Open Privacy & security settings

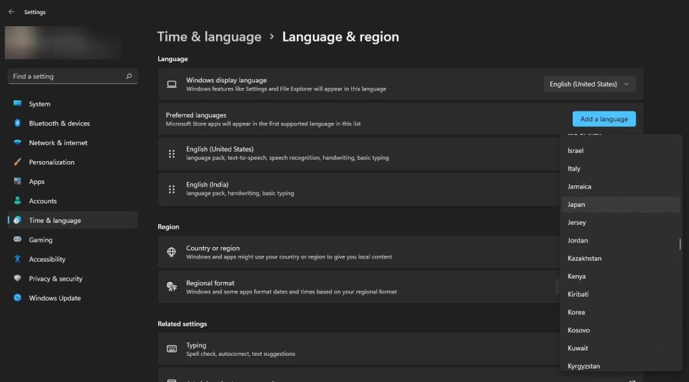[x=55, y=279]
